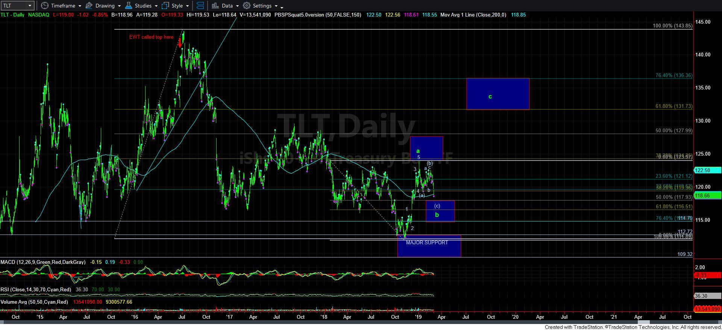Expand the Style dropdown arrow
Viewport: 722px width, 330px height.
tap(187, 6)
